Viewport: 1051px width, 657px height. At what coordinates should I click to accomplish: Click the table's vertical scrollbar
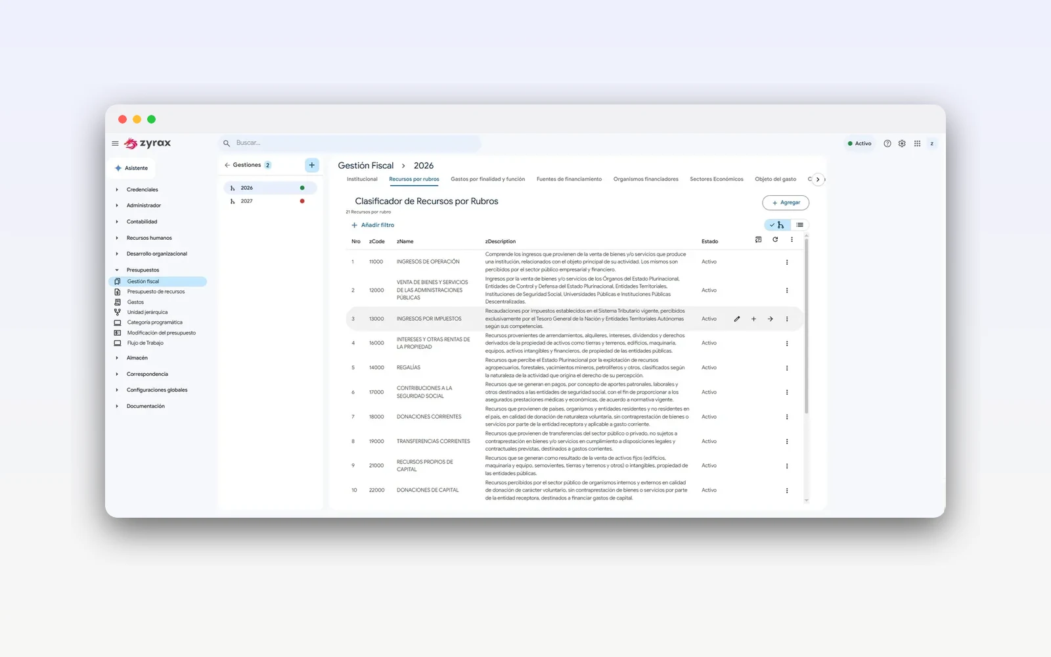(807, 327)
